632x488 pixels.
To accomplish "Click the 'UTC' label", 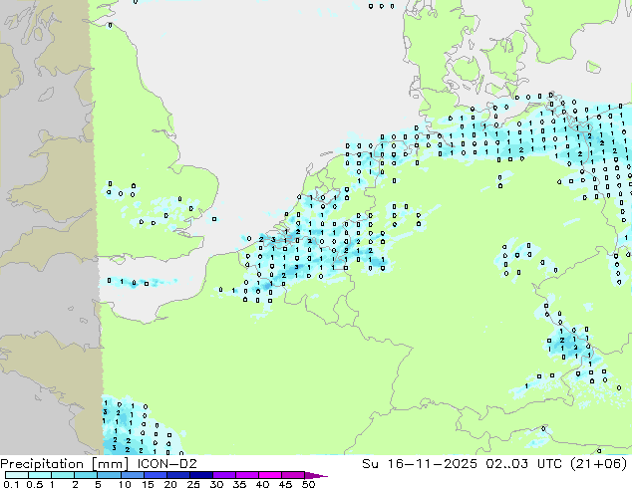I will 550,464.
